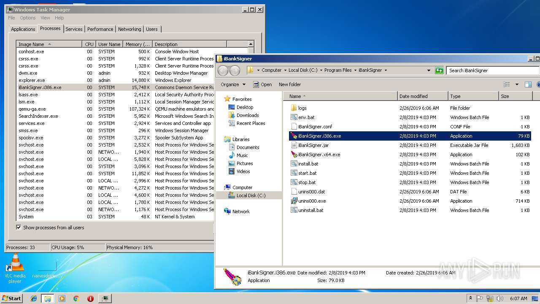Select the explorer.exe process row
Screen dimensions: 540x304
pos(115,80)
